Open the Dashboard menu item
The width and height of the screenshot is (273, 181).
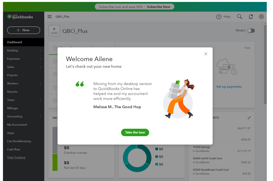(24, 42)
